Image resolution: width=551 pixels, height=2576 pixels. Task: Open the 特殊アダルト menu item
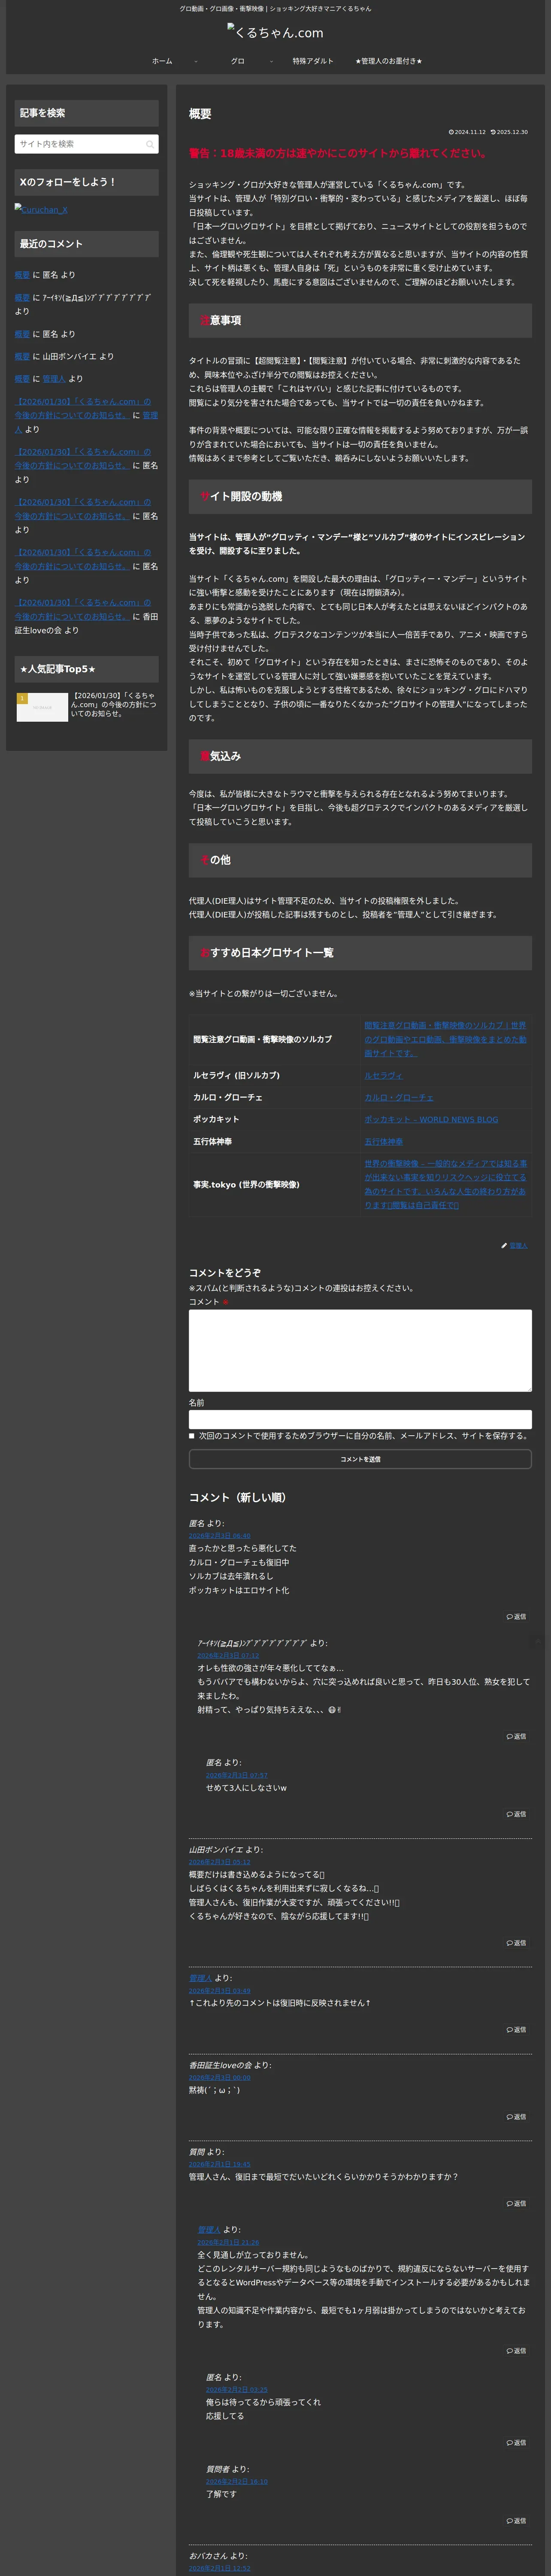(313, 61)
